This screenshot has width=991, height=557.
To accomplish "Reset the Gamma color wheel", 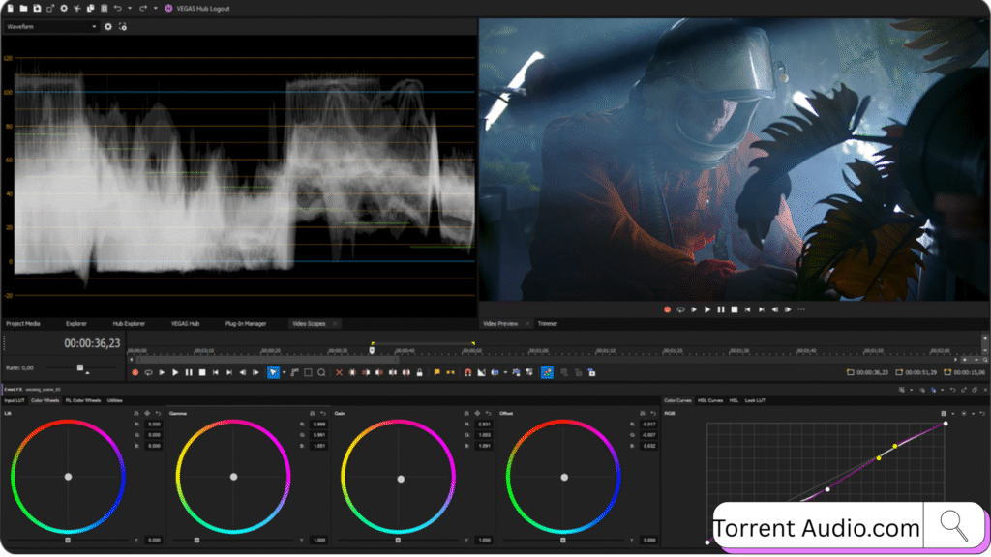I will coord(324,414).
